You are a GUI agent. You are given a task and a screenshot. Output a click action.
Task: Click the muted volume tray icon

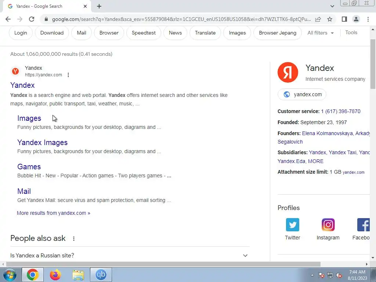tap(339, 275)
